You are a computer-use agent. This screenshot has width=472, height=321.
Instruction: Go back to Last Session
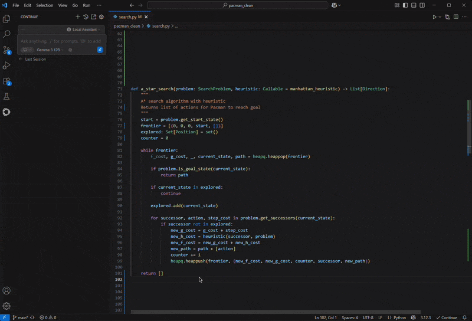tap(32, 59)
